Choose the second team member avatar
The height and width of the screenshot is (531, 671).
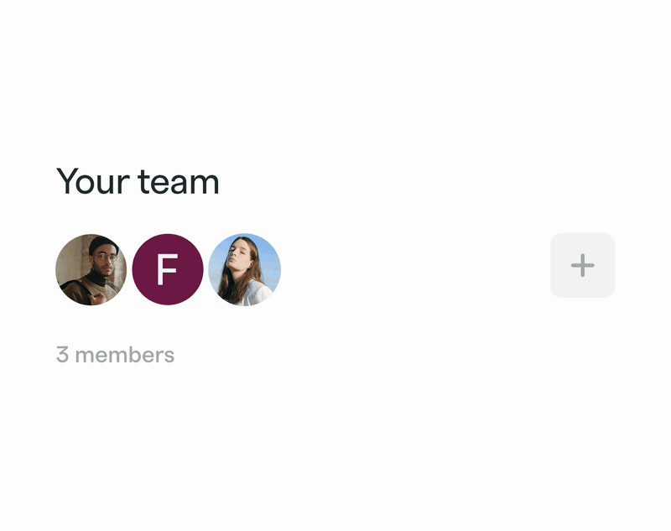pos(168,269)
